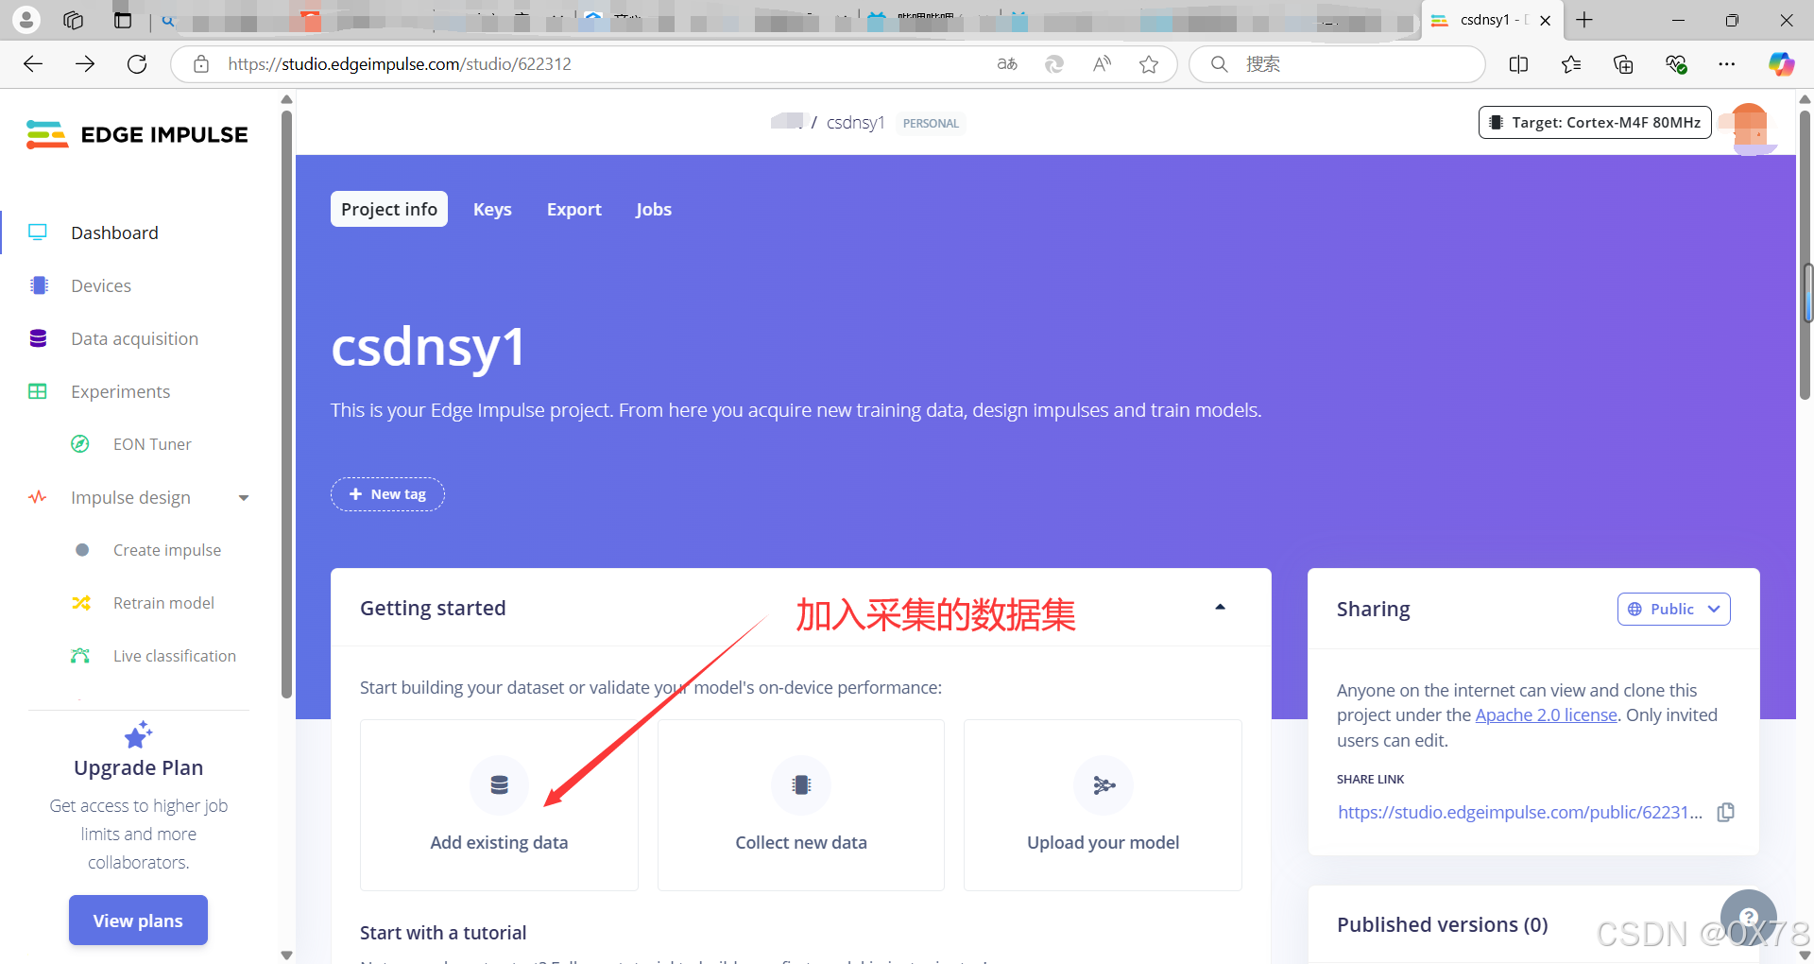Add a New tag to project
The width and height of the screenshot is (1814, 964).
coord(387,494)
